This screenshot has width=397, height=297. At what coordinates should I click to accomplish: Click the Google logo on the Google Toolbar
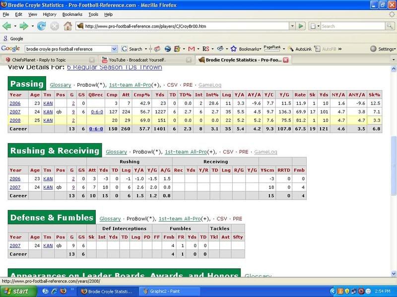click(10, 49)
